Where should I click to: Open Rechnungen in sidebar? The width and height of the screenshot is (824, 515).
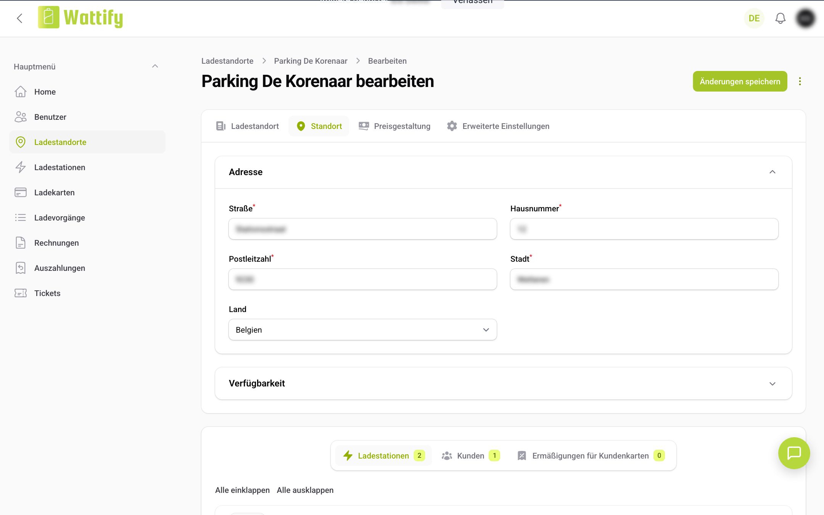[87, 243]
